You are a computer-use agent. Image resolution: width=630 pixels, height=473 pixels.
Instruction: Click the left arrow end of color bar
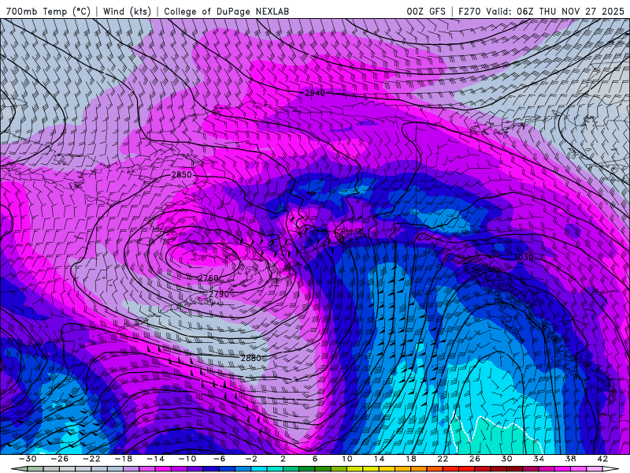coord(19,469)
